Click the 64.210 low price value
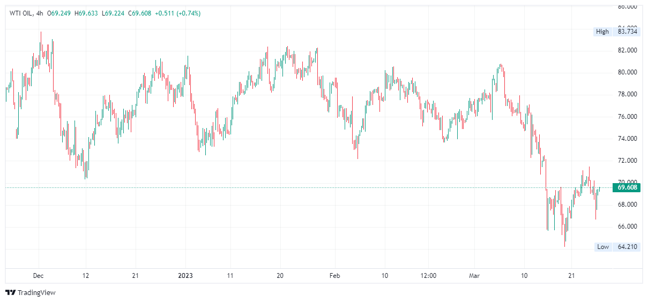Viewport: 648px width, 302px height. point(627,247)
